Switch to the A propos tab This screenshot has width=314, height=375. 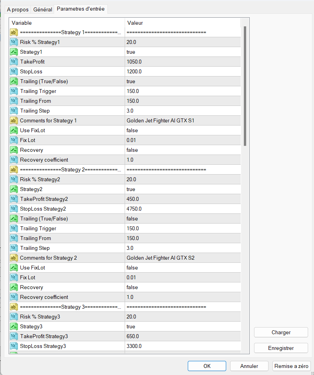pos(18,9)
